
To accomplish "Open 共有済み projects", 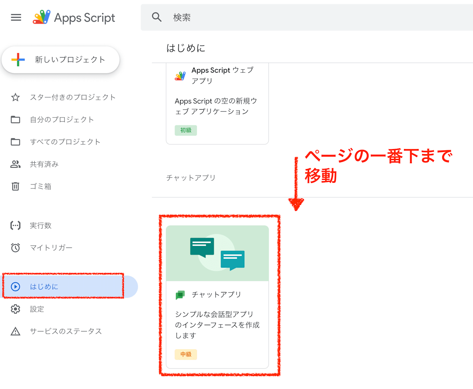I will [44, 164].
